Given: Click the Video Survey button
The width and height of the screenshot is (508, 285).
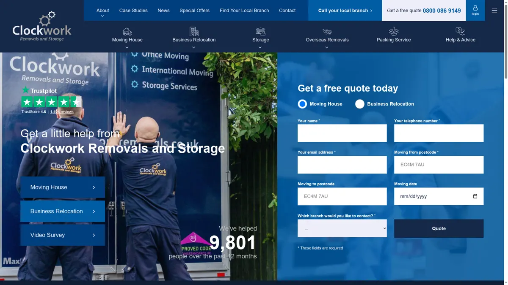Looking at the screenshot, I should 63,235.
